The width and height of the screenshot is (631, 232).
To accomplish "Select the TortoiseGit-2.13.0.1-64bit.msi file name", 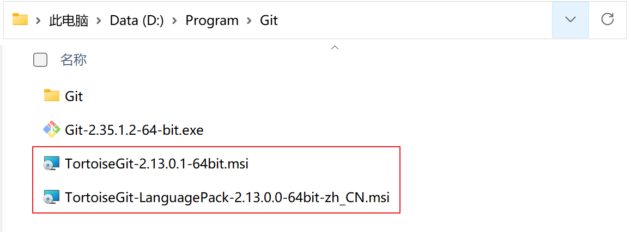I will click(156, 164).
